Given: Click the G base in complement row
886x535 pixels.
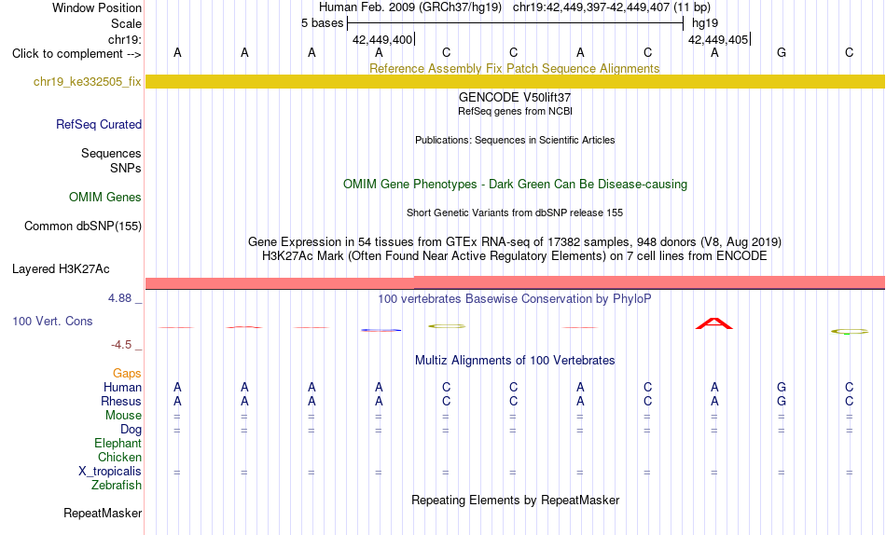Looking at the screenshot, I should 782,52.
